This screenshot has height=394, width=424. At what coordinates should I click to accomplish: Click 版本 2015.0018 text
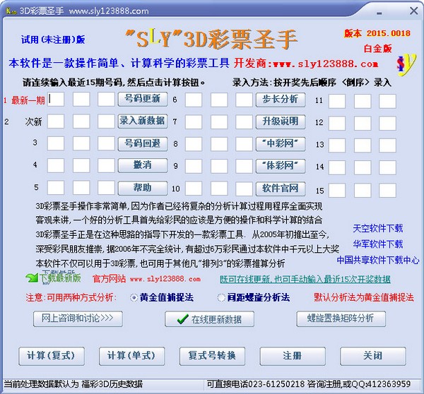click(x=377, y=33)
